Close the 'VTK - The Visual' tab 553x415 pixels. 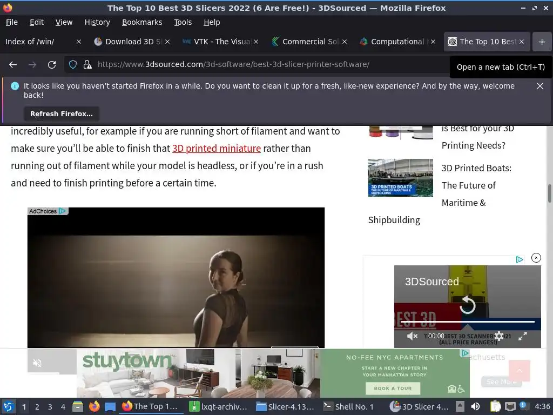click(x=256, y=42)
